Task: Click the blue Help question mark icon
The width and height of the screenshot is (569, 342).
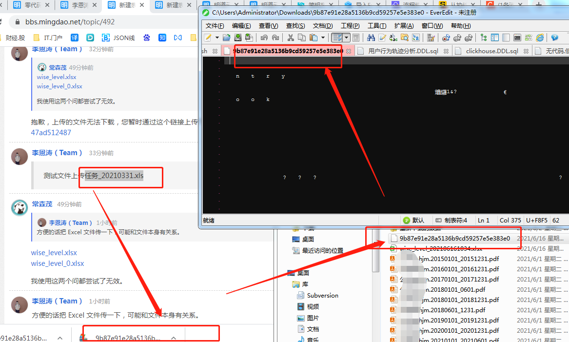Action: point(554,38)
